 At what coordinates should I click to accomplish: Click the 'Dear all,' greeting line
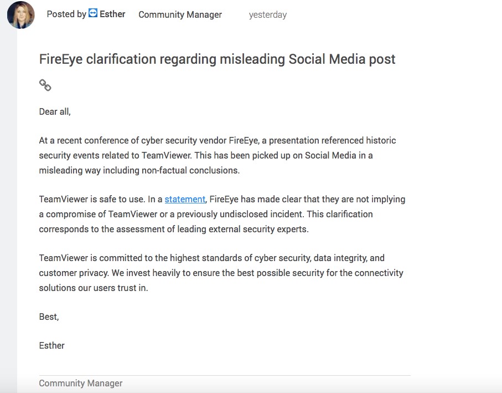[55, 111]
